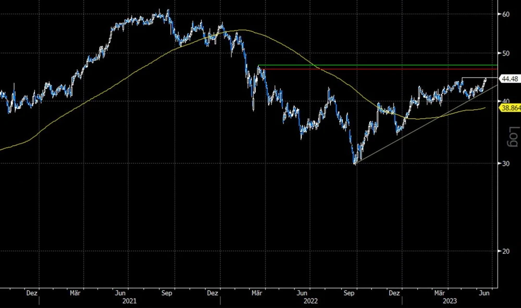Click the price low candle near 30
This screenshot has width=521, height=308.
(355, 162)
